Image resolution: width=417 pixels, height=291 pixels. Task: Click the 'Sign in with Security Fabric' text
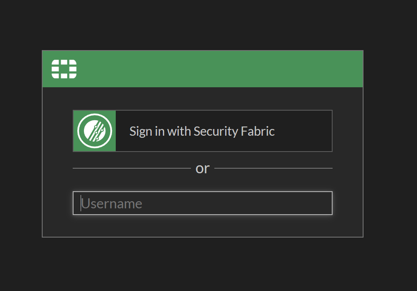click(x=202, y=131)
